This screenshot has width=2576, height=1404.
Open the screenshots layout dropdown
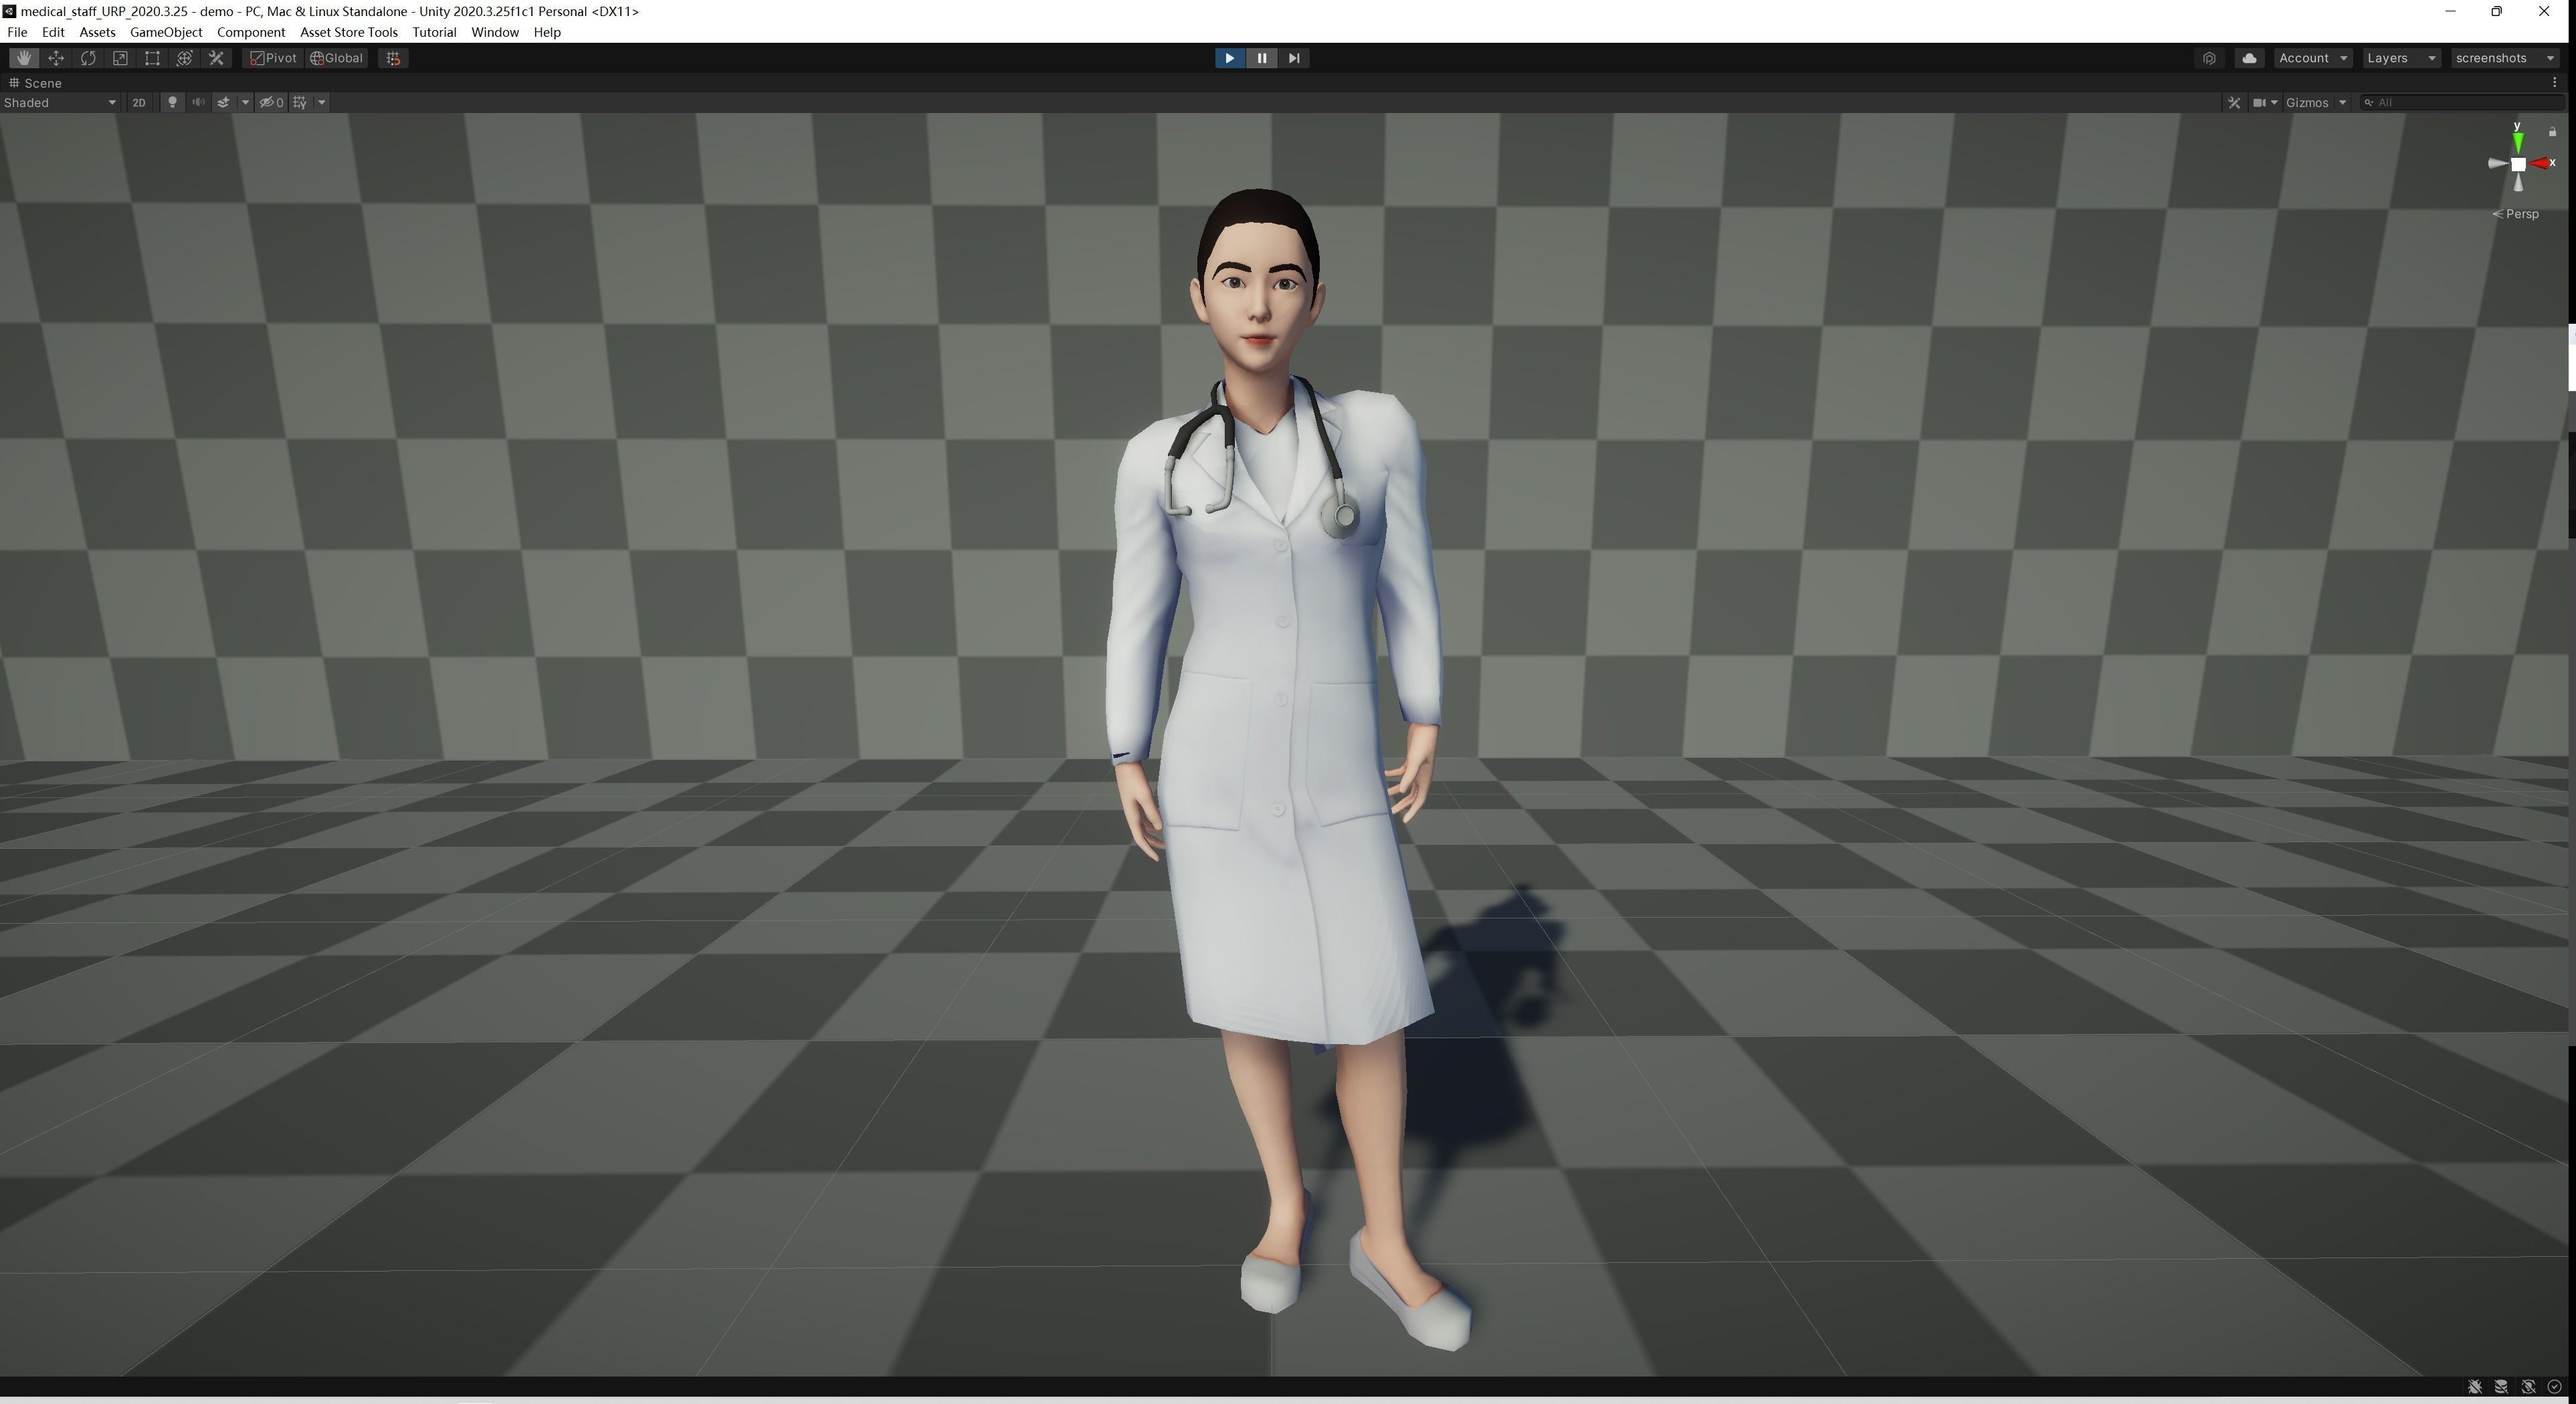tap(2505, 58)
